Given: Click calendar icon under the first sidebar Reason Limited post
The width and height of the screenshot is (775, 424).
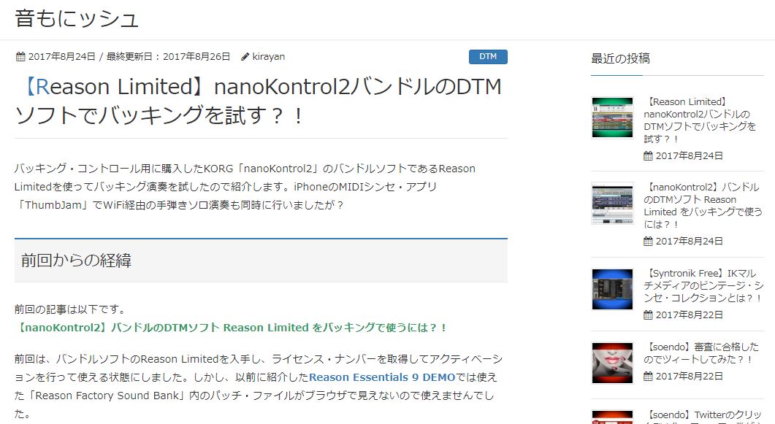Looking at the screenshot, I should coord(648,156).
